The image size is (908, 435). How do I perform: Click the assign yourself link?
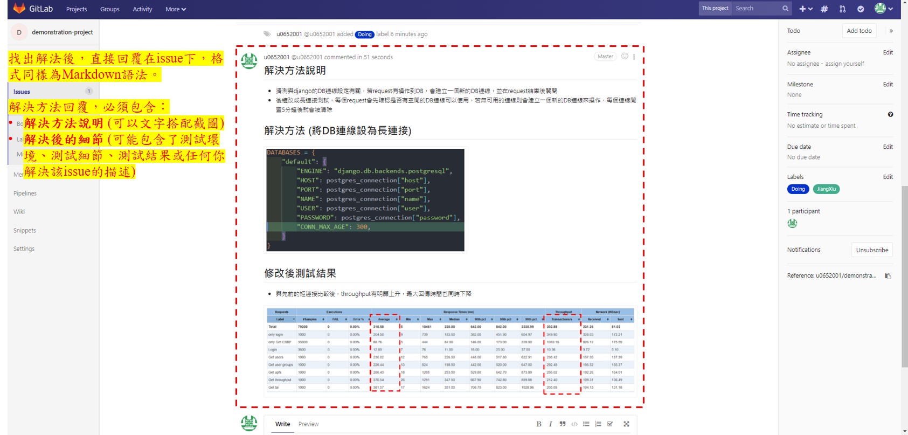pos(844,64)
